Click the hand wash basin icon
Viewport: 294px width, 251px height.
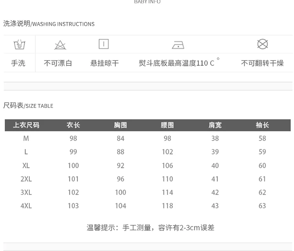20,44
